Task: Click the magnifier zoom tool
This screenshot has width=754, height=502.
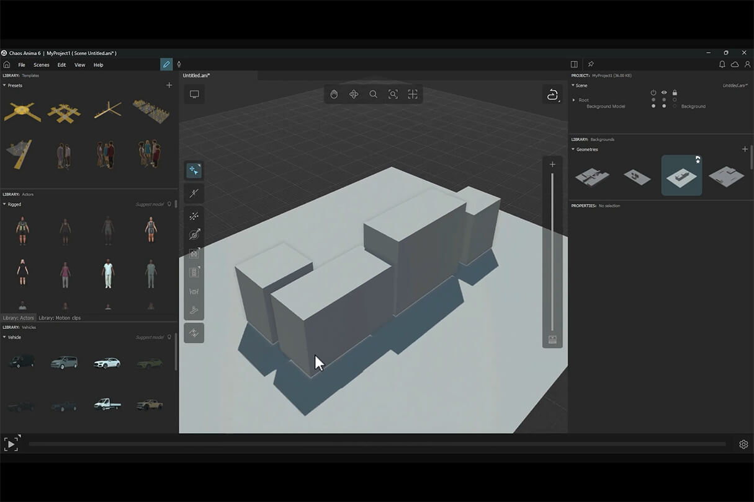Action: point(373,94)
